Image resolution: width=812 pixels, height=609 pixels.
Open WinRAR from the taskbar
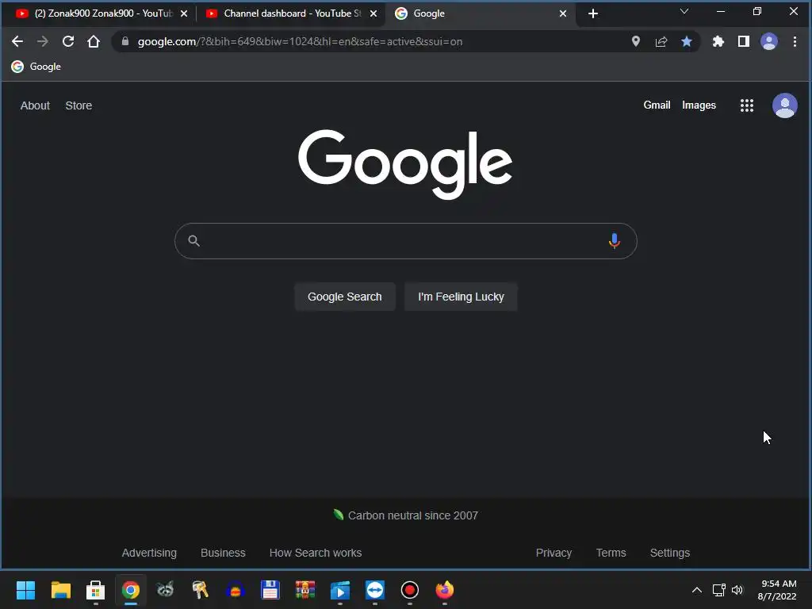click(305, 590)
